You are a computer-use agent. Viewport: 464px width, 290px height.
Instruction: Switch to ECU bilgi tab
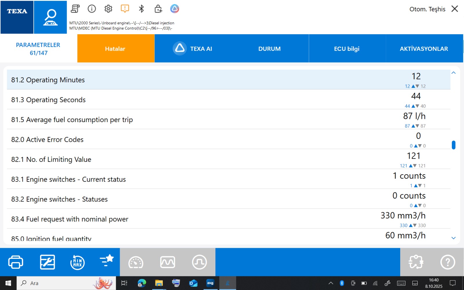(347, 49)
